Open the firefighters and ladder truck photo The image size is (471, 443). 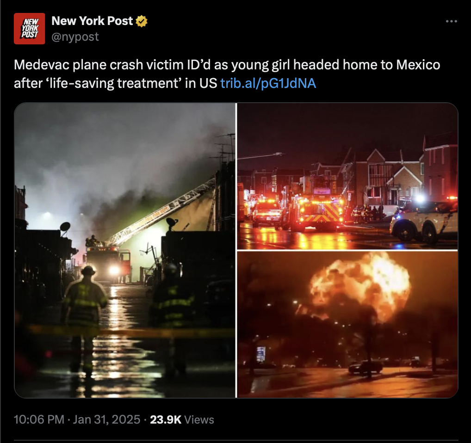tap(125, 250)
